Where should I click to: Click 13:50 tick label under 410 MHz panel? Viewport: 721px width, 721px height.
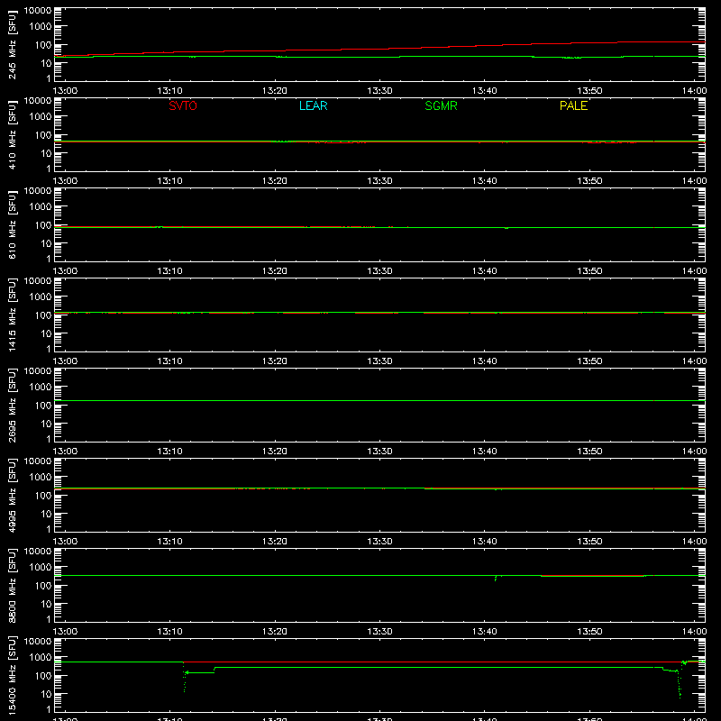589,181
